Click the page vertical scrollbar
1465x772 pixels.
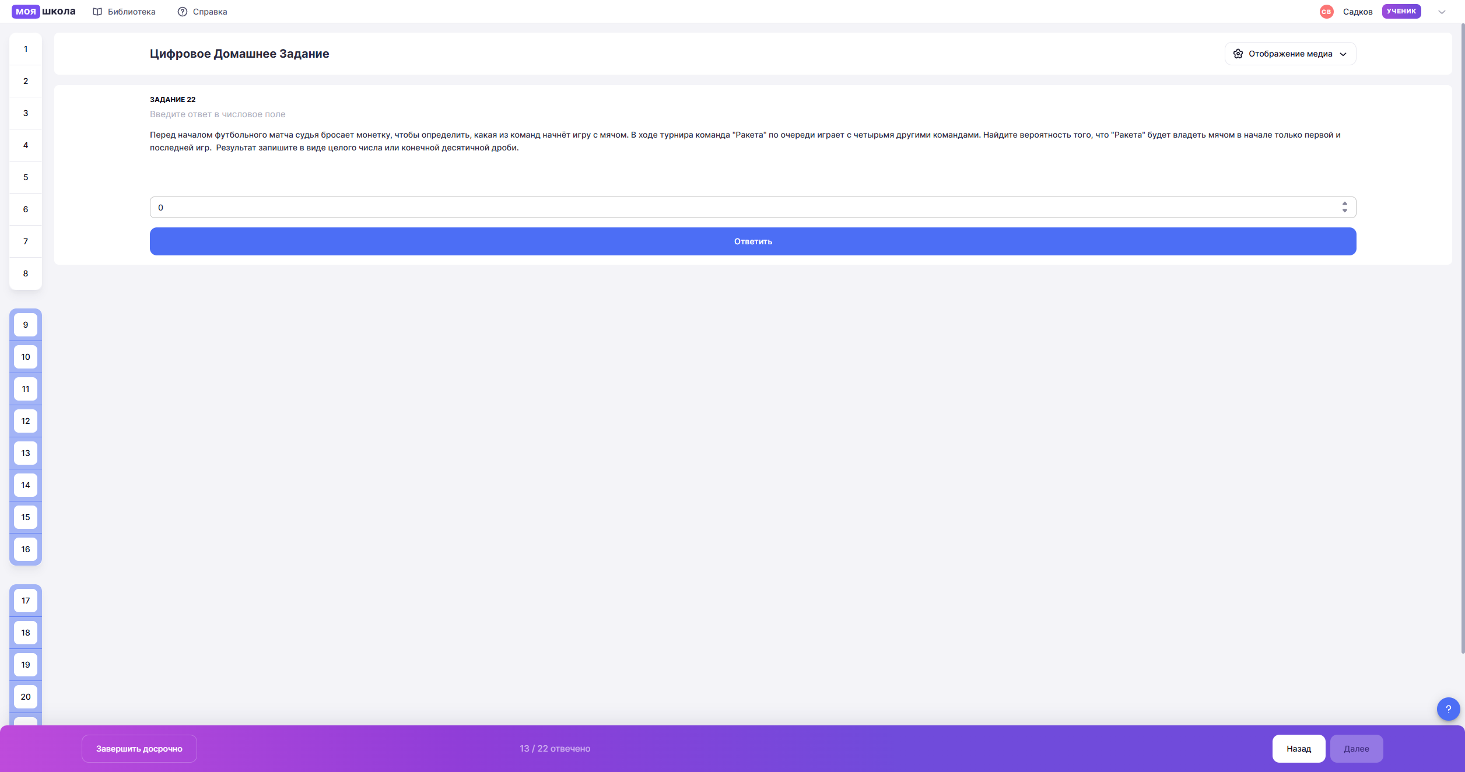pyautogui.click(x=1462, y=338)
